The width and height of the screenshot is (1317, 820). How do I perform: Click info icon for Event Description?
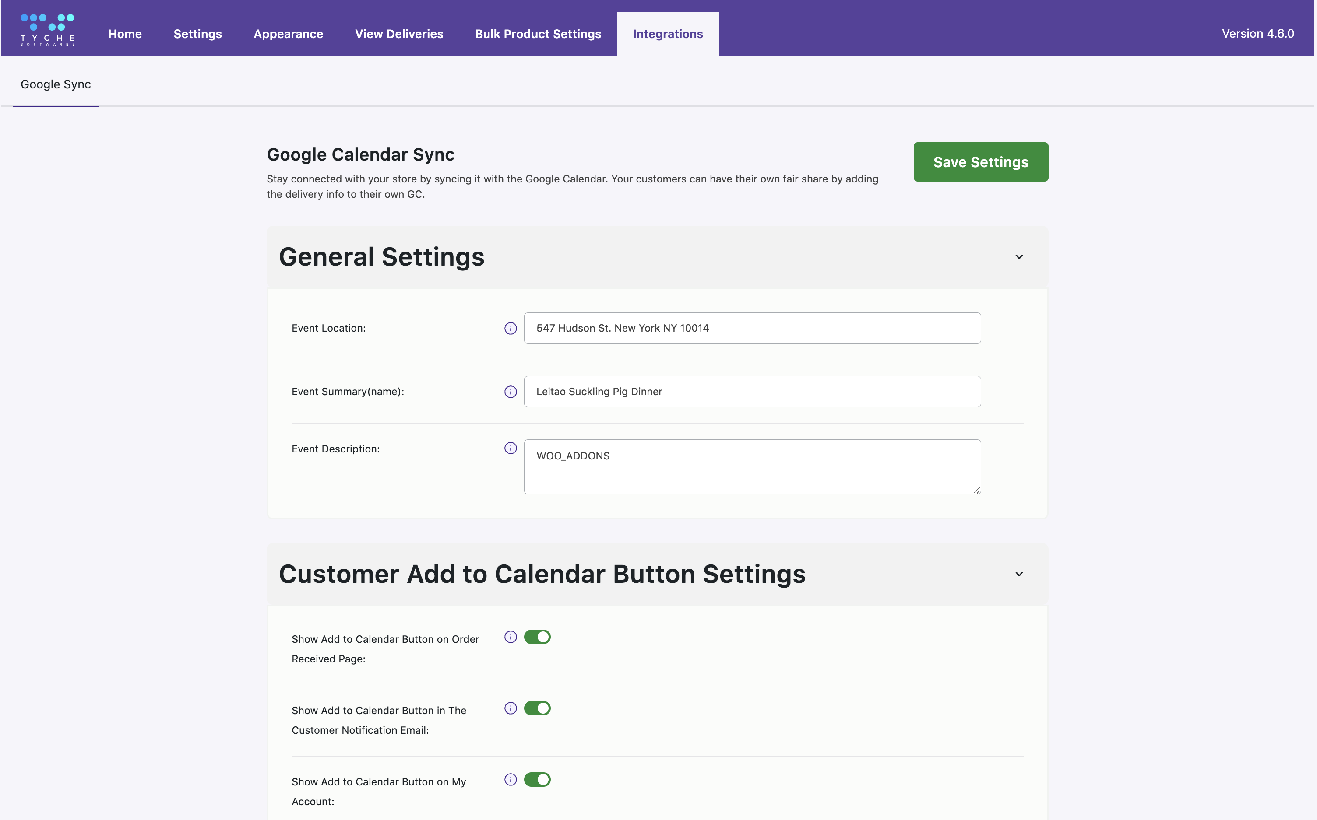[510, 448]
